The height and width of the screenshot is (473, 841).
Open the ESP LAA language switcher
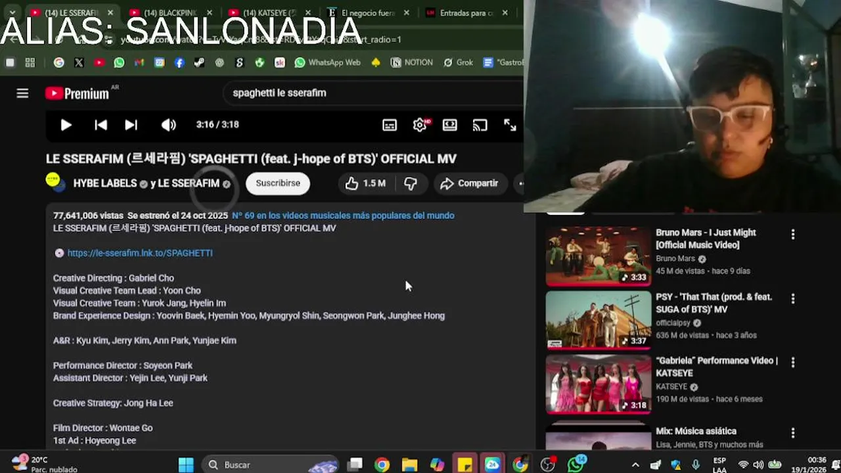coord(719,464)
